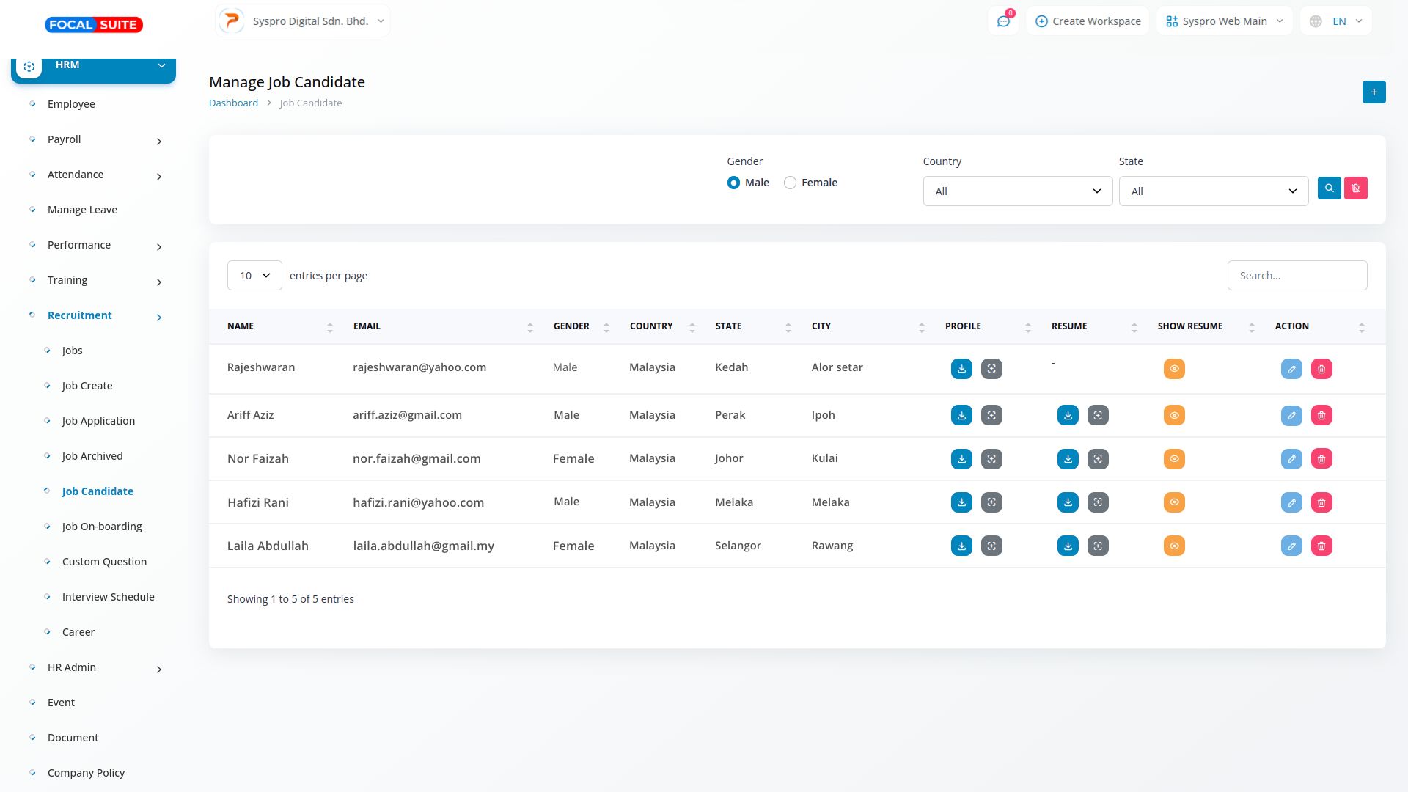
Task: Go to the Interview Schedule menu item
Action: click(x=108, y=597)
